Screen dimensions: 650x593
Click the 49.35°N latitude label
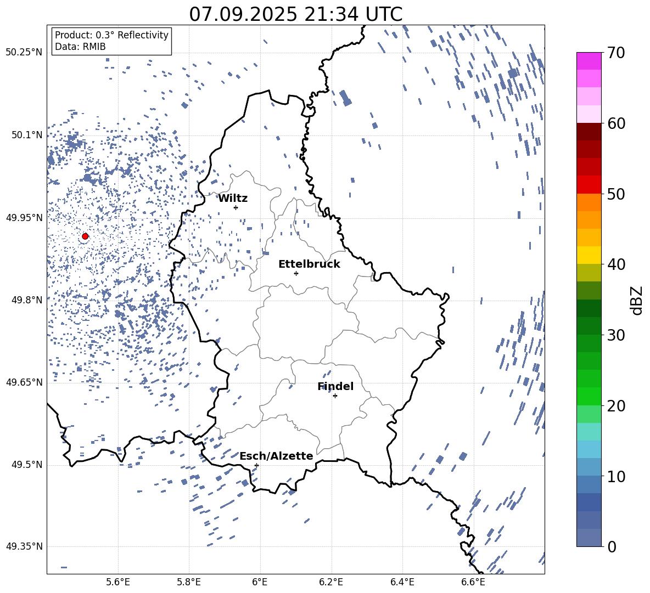coord(24,546)
